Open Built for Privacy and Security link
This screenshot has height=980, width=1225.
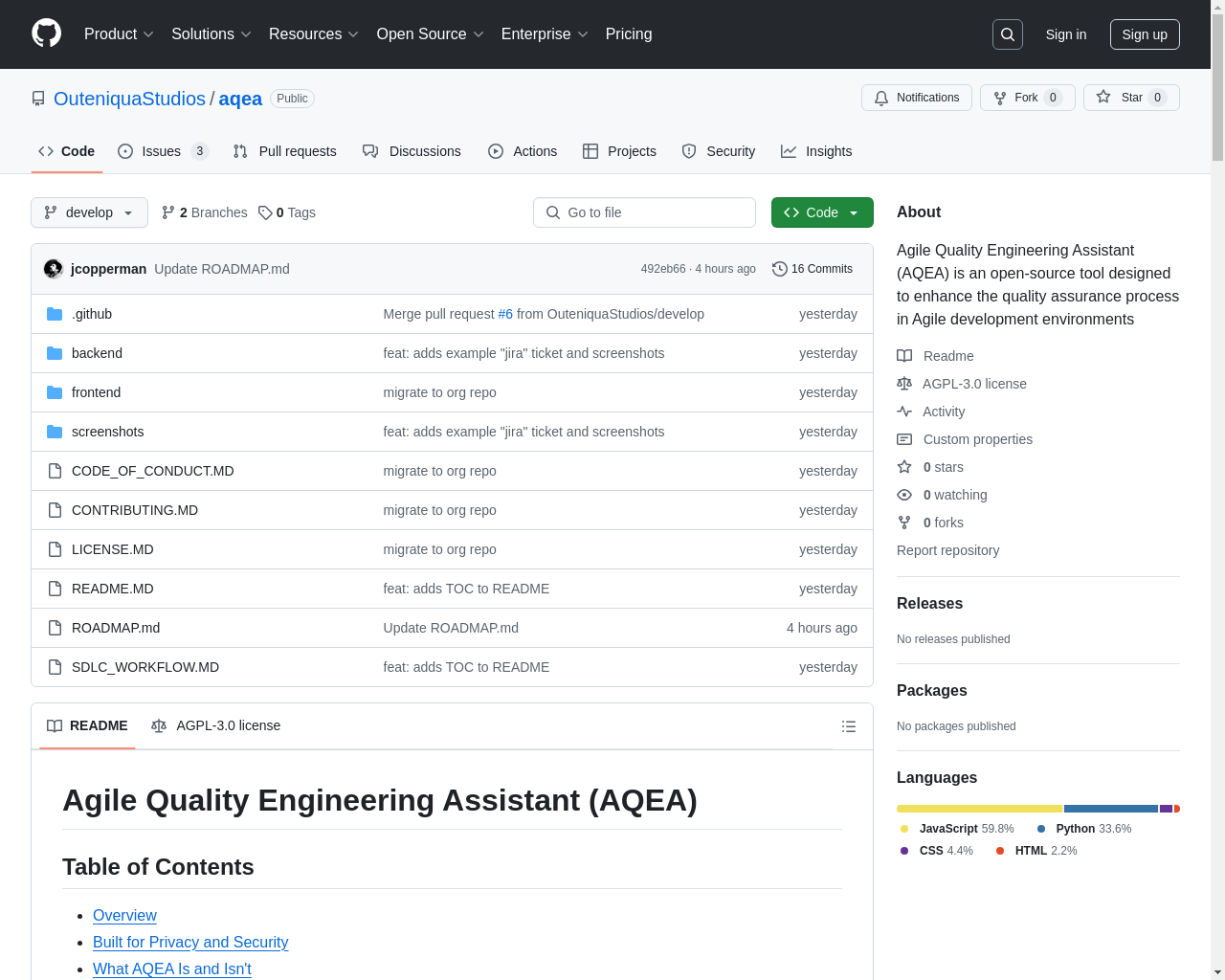pyautogui.click(x=190, y=943)
